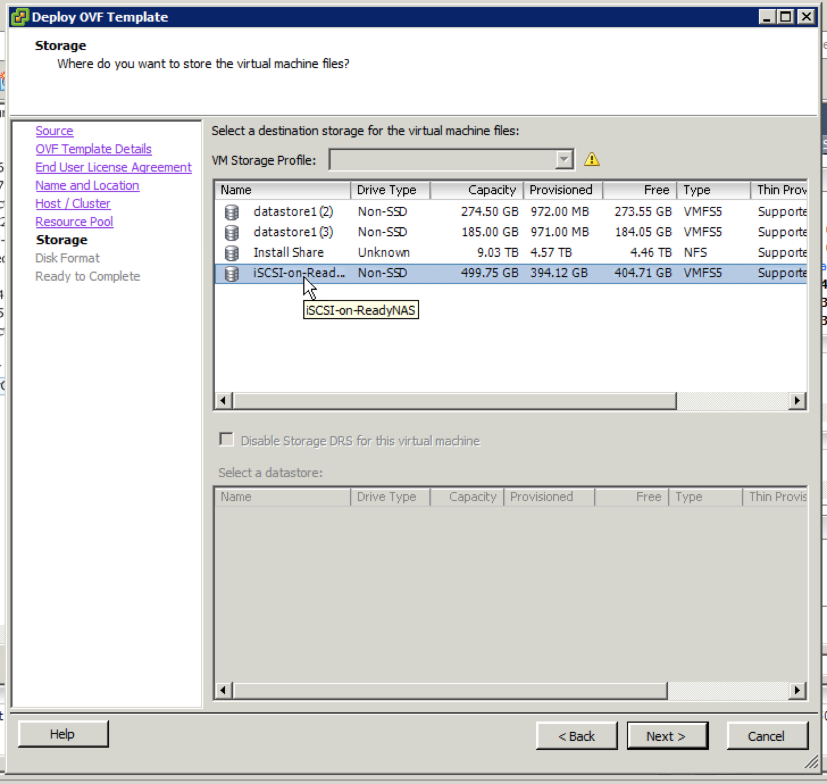Click the datastore1 (2) disk icon
This screenshot has width=827, height=784.
coord(231,212)
